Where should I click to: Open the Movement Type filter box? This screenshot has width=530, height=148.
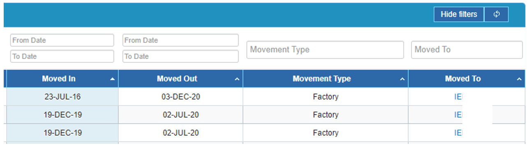tap(325, 50)
